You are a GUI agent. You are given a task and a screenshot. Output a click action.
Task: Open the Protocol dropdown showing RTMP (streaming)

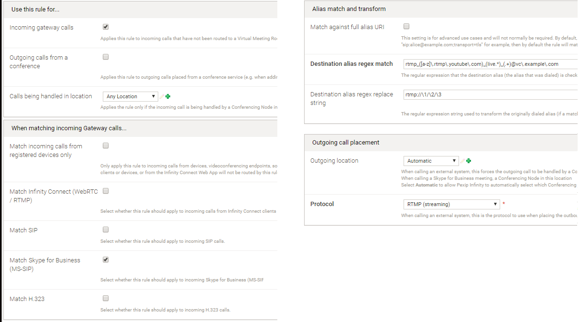click(451, 204)
